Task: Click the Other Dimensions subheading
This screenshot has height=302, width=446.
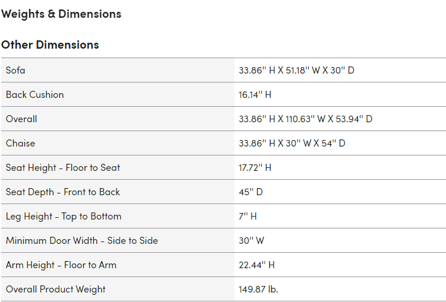Action: [50, 44]
